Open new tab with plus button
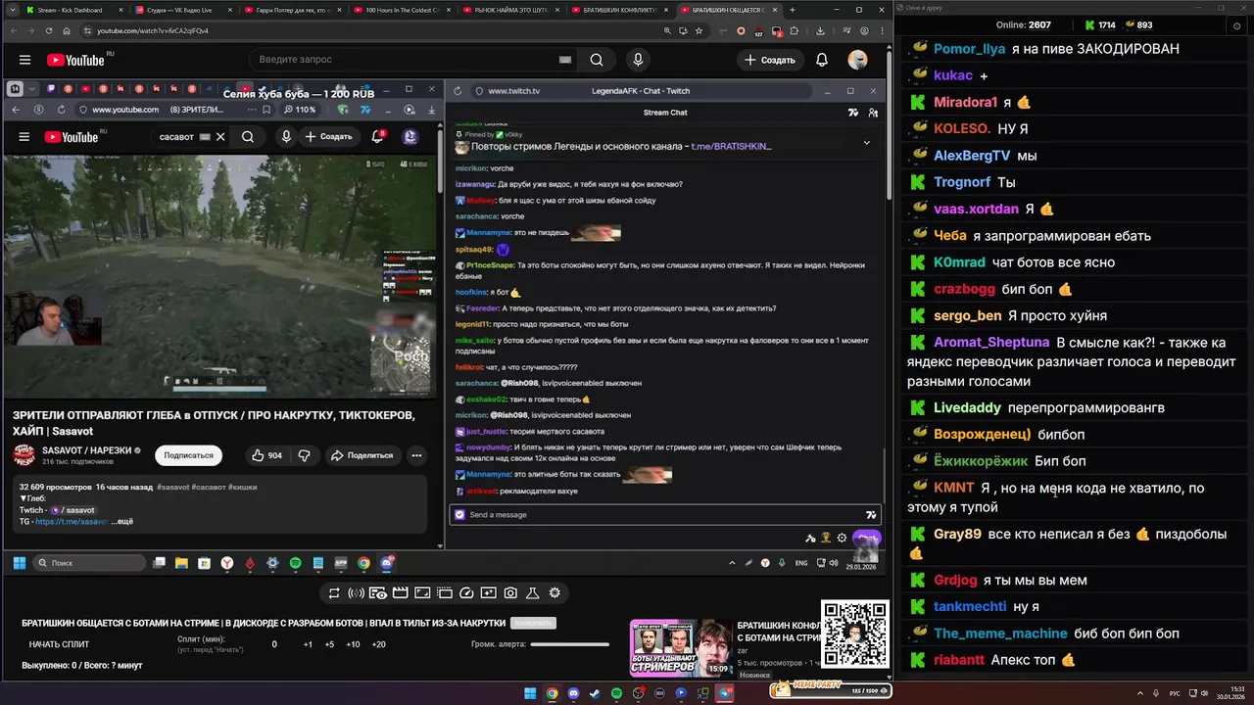 (793, 10)
